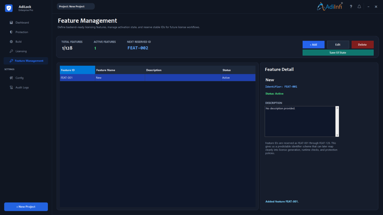
Task: Open the Dashboard from the sidebar
Action: [x=21, y=22]
